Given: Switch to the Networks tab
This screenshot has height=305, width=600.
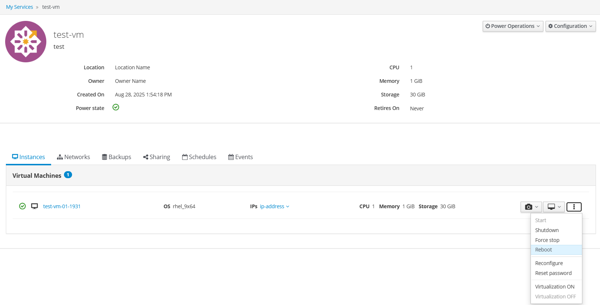Looking at the screenshot, I should (74, 157).
